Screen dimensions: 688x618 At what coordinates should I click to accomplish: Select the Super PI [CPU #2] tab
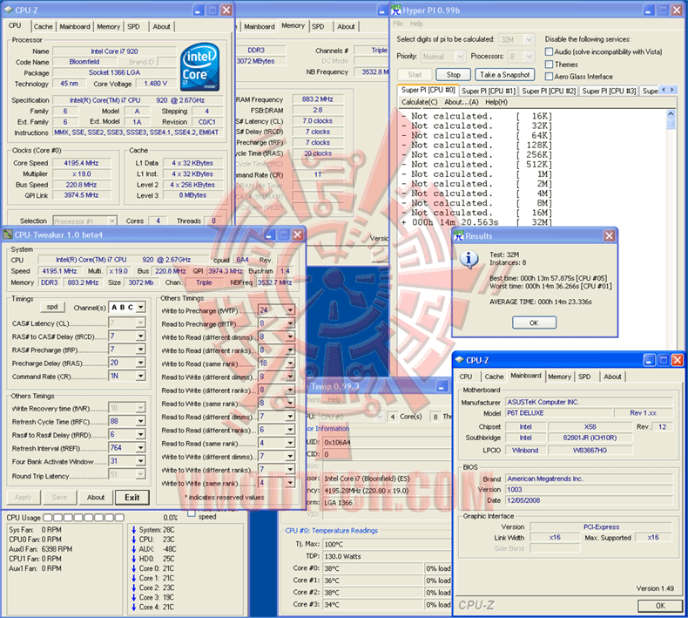coord(549,91)
